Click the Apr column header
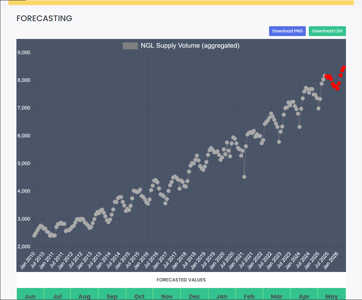The height and width of the screenshot is (300, 362). click(x=304, y=296)
